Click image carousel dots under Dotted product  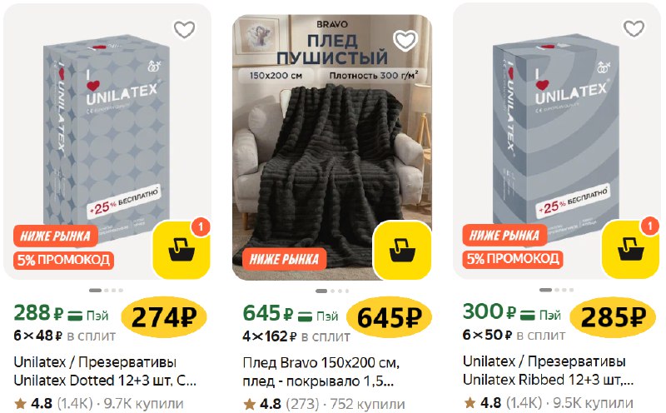tap(107, 291)
